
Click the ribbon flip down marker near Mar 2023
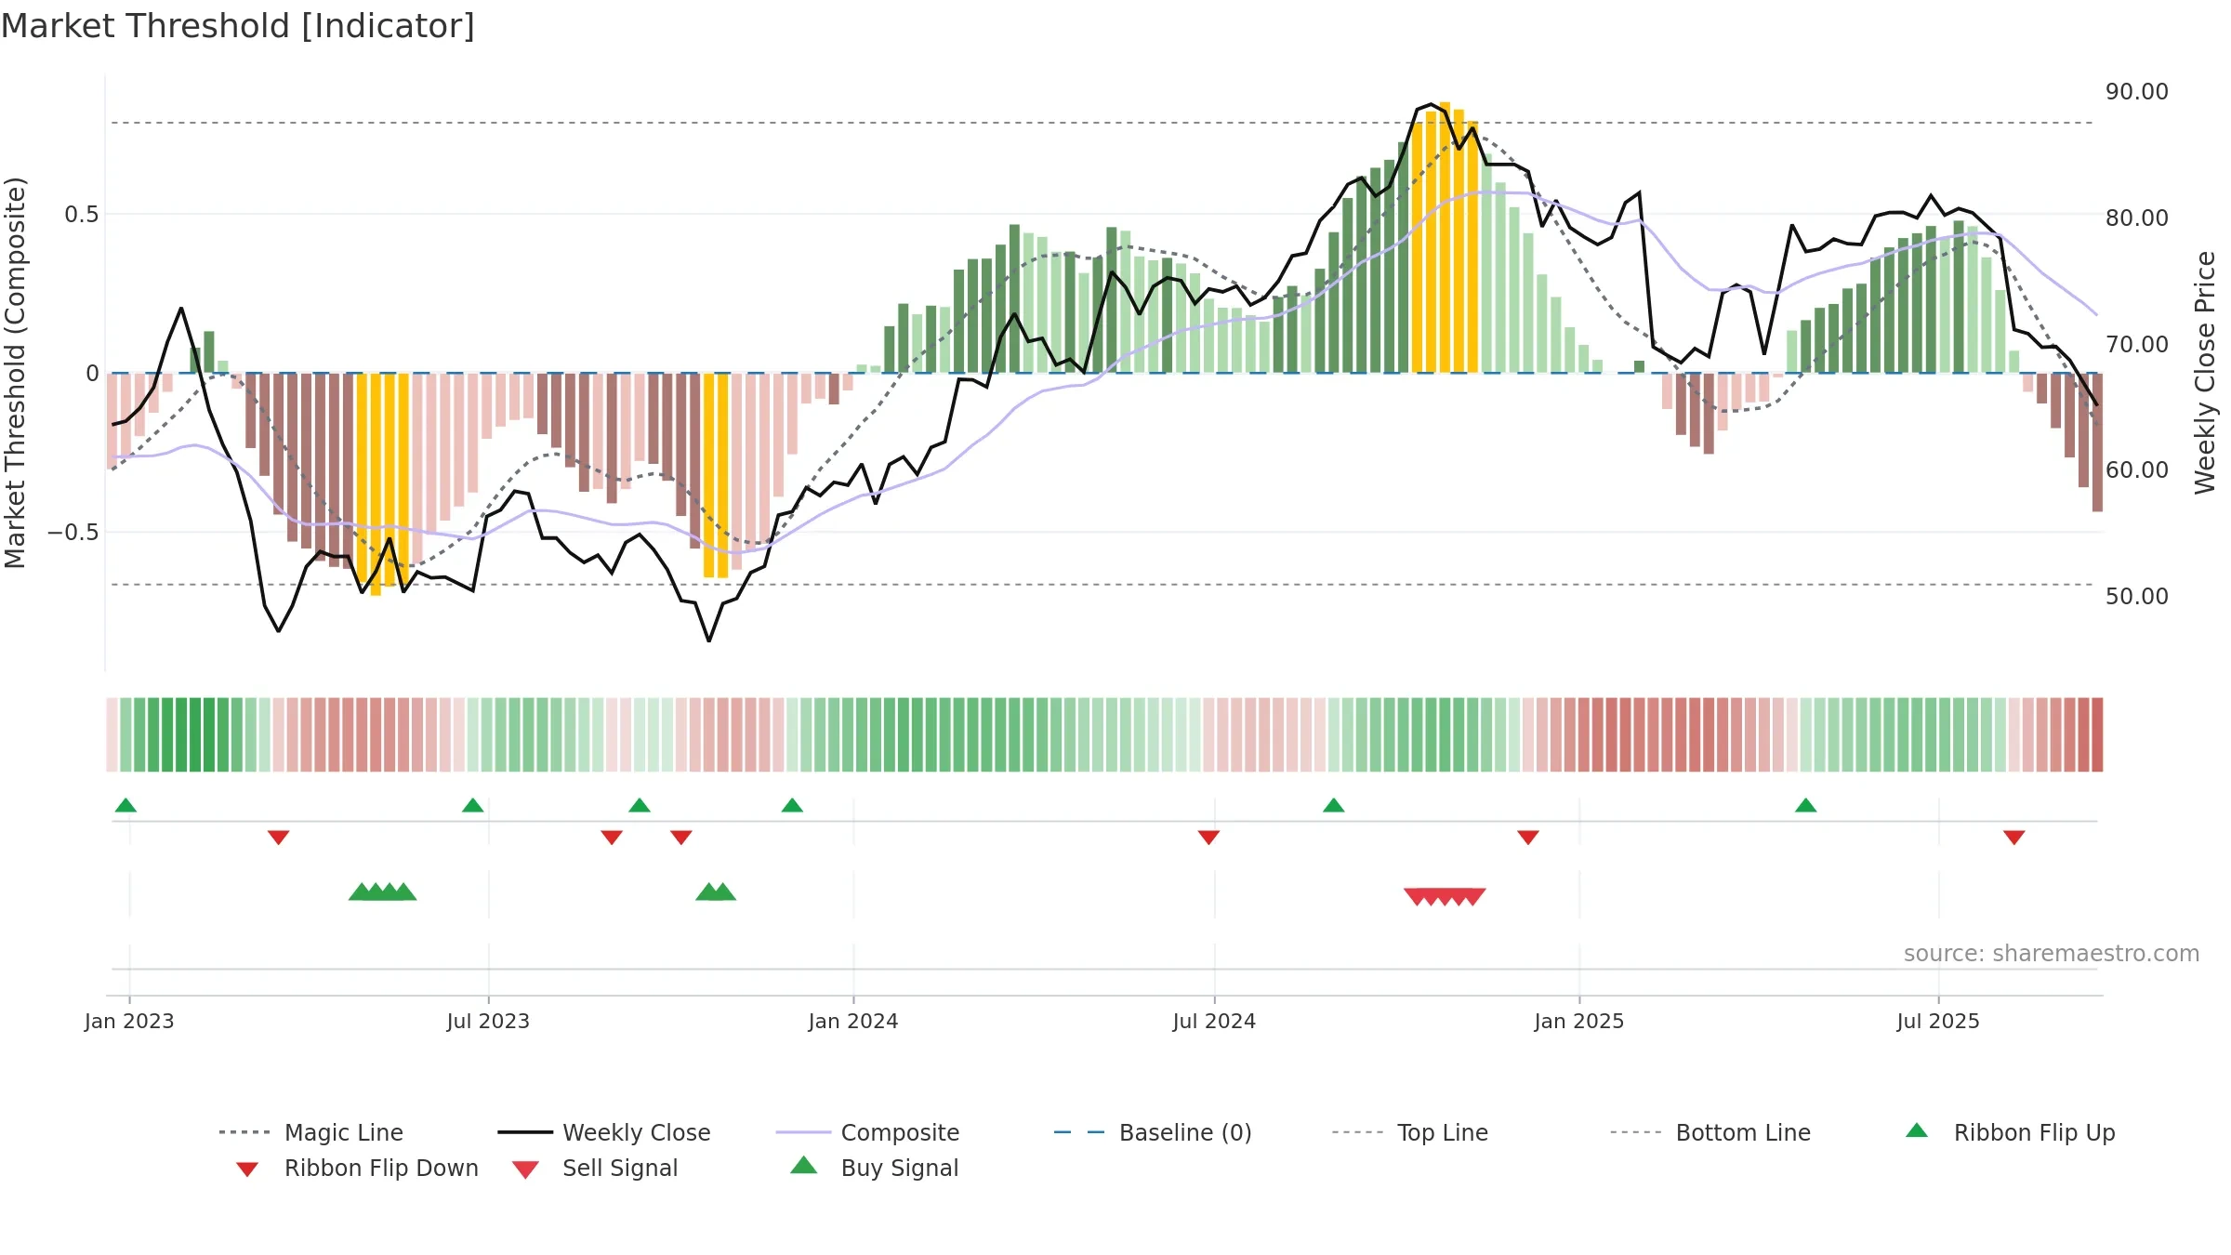(x=278, y=838)
